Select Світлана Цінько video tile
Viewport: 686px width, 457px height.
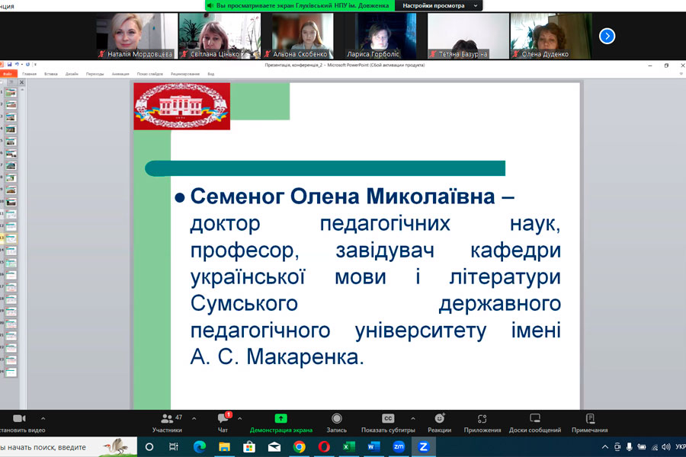(220, 36)
